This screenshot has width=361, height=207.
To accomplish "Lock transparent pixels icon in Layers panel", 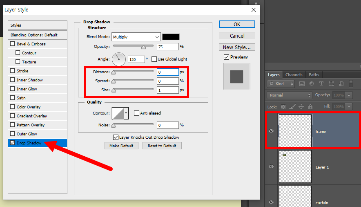I will (x=283, y=107).
